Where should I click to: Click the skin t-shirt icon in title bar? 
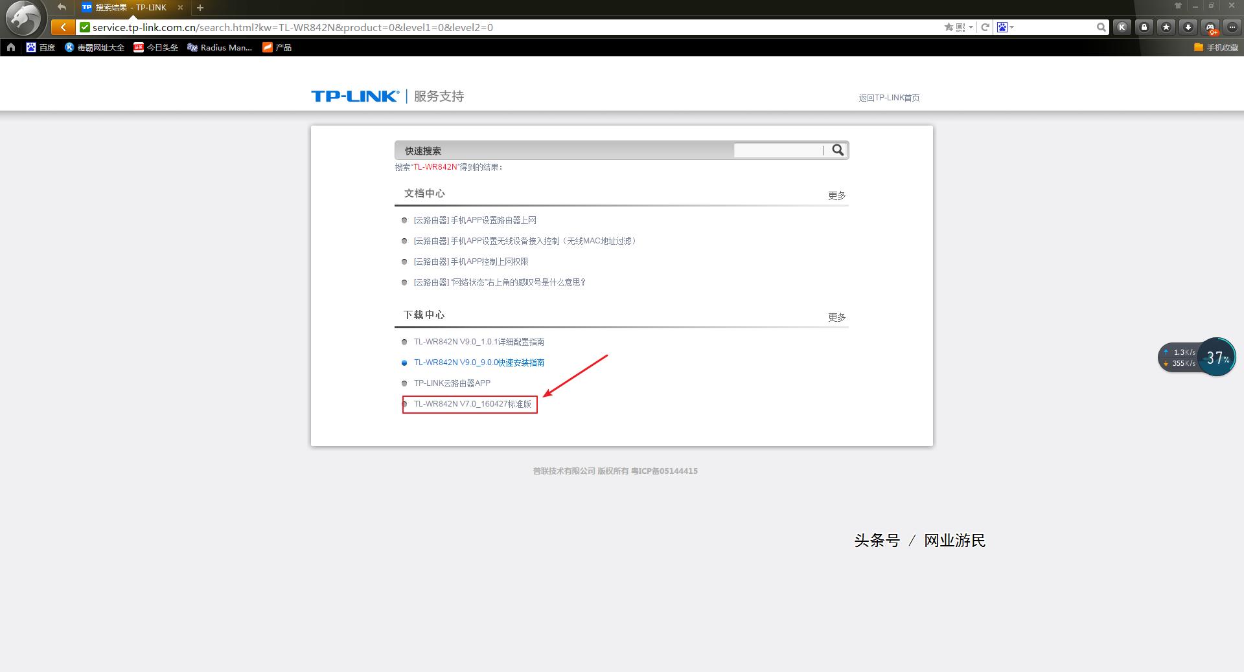(1178, 6)
